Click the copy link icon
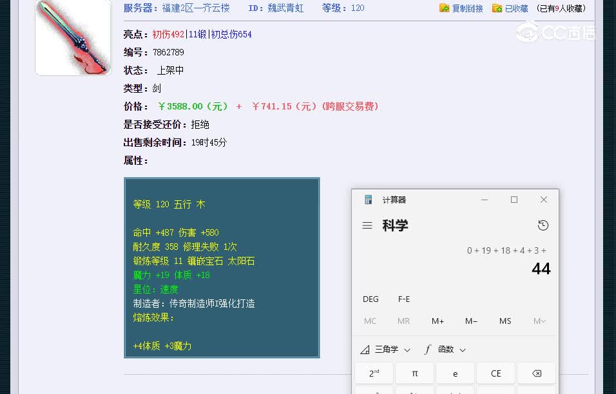This screenshot has width=616, height=394. [445, 8]
